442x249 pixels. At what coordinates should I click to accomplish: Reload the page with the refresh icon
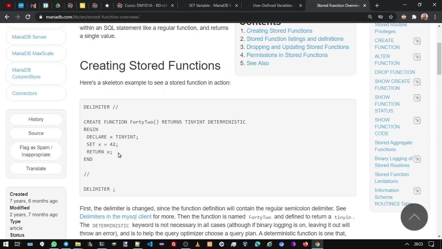click(x=28, y=17)
